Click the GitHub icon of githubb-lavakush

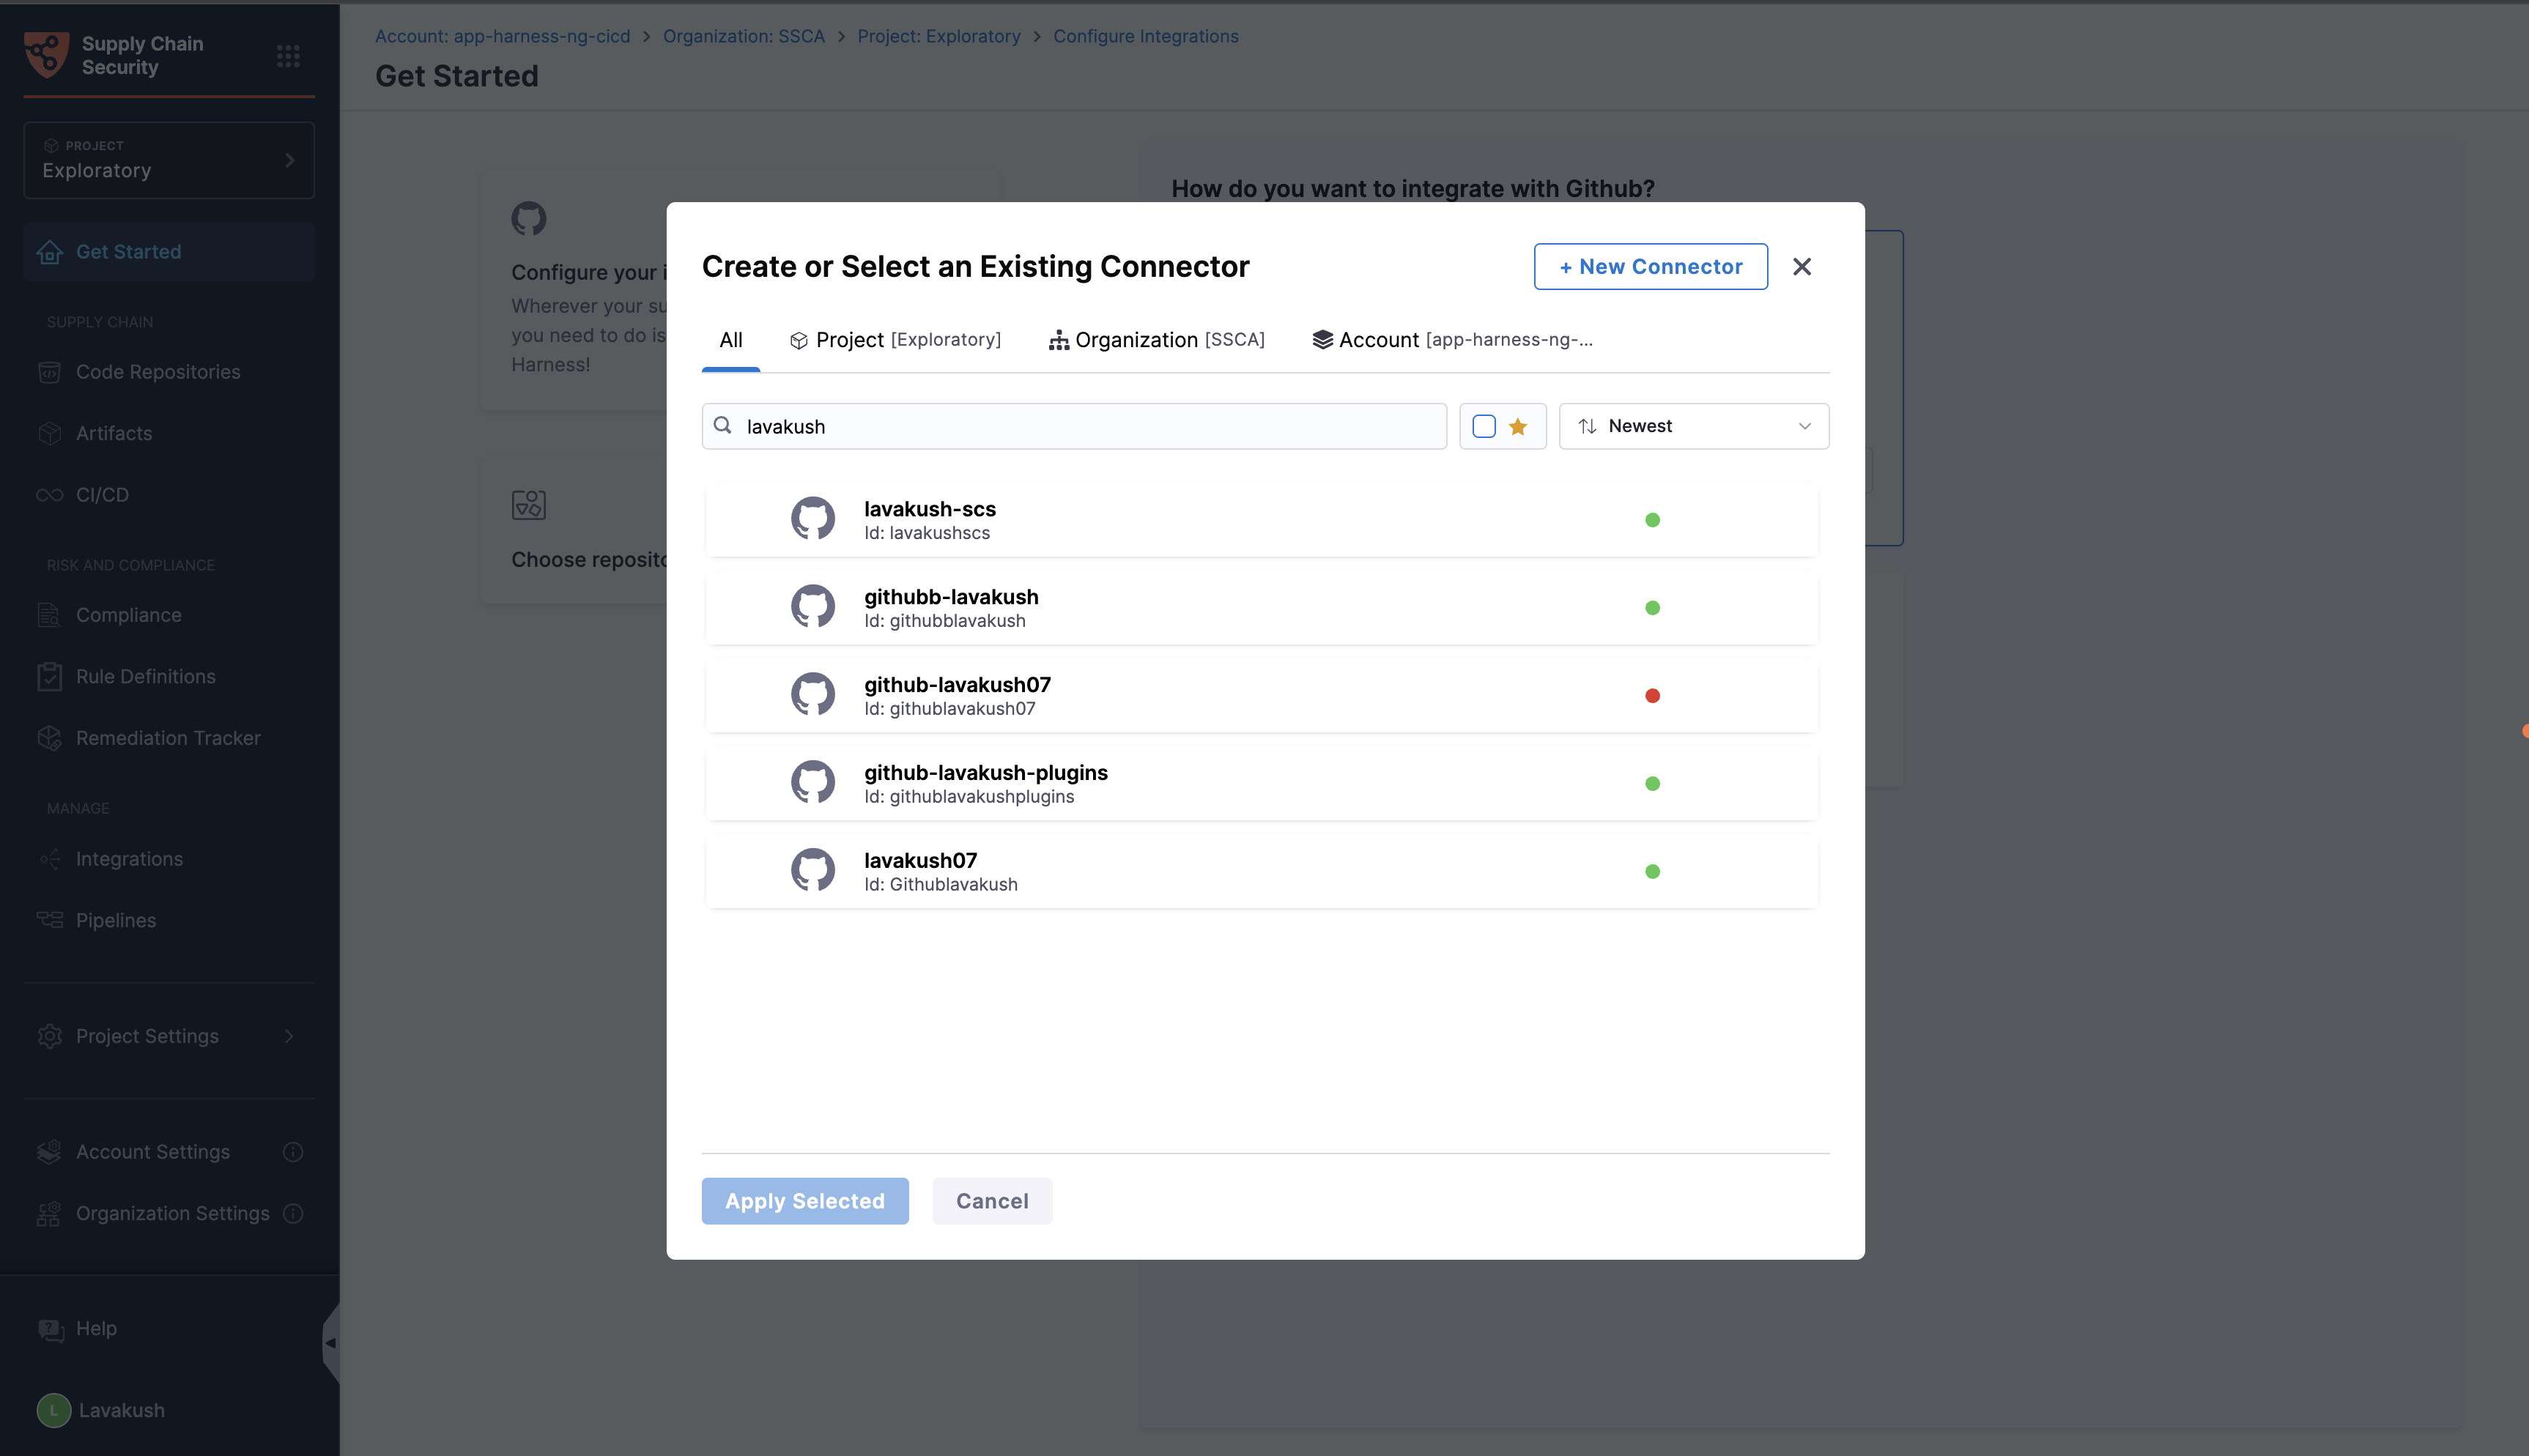click(813, 607)
